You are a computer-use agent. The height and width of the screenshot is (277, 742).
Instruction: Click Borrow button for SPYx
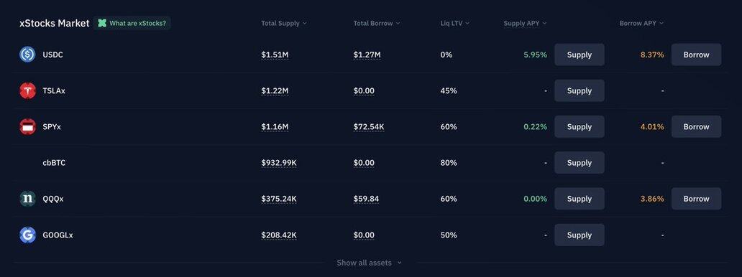[696, 127]
